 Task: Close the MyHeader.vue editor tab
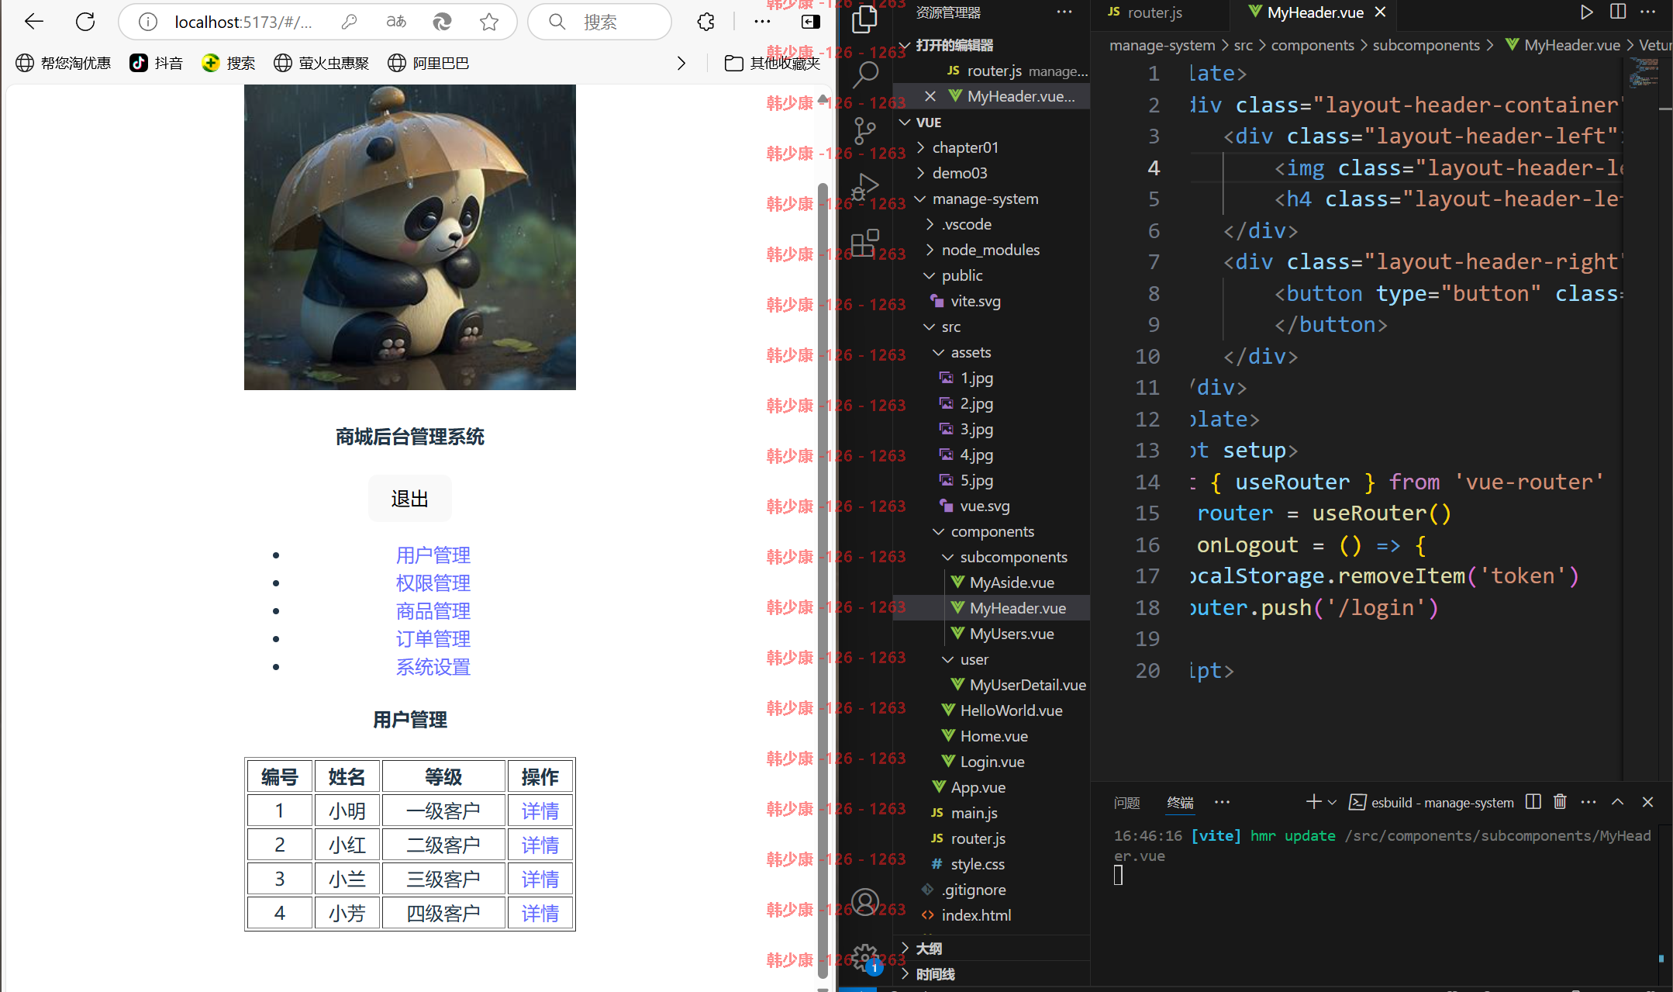pos(1380,12)
